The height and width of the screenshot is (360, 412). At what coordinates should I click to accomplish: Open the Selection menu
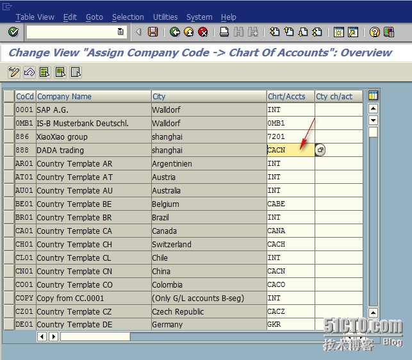point(128,17)
